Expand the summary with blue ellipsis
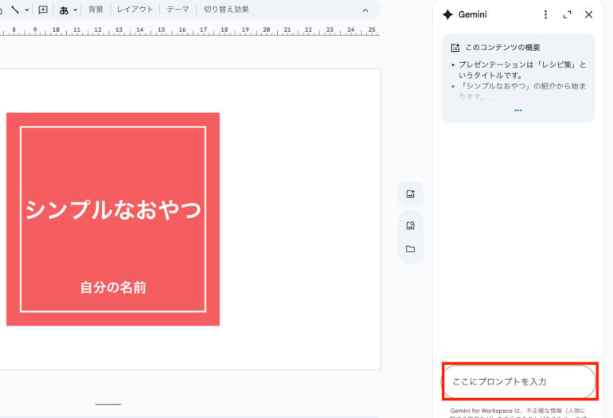This screenshot has width=613, height=418. point(518,110)
